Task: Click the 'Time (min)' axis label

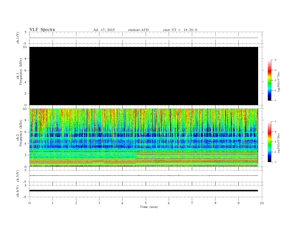Action: click(149, 207)
